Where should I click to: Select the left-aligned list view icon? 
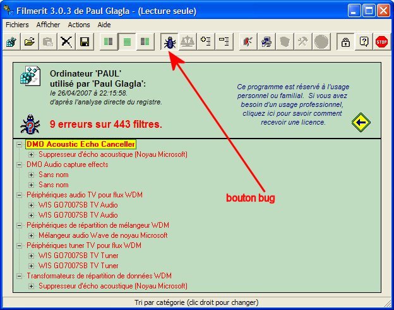109,42
